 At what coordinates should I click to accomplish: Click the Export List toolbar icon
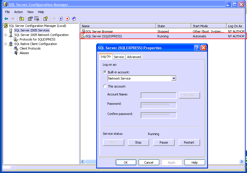pos(37,19)
